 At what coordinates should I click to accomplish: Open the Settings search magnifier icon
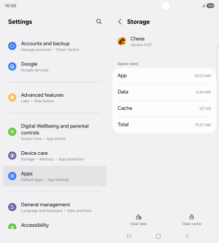tap(99, 22)
